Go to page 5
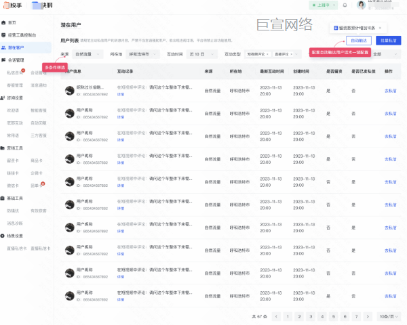Screen dimensions: 407x325 coord(334,316)
